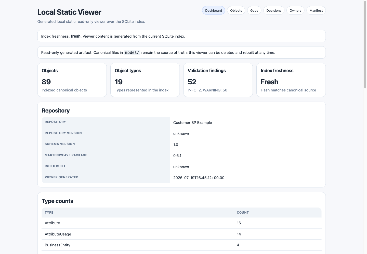Click the Type counts heading

coord(57,201)
